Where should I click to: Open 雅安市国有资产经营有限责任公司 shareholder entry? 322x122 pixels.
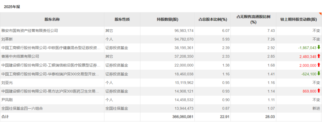[x=30, y=31]
